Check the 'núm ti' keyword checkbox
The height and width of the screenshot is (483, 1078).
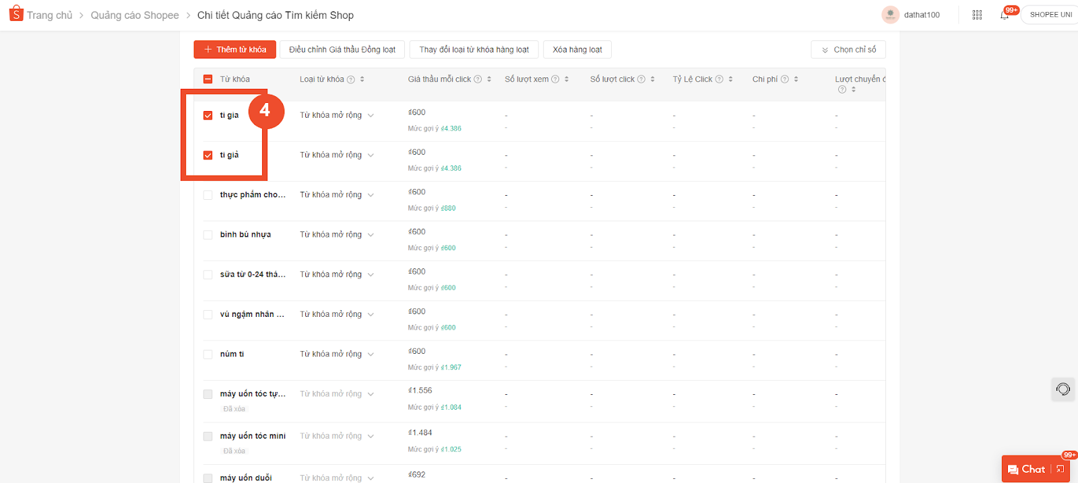[x=208, y=354]
